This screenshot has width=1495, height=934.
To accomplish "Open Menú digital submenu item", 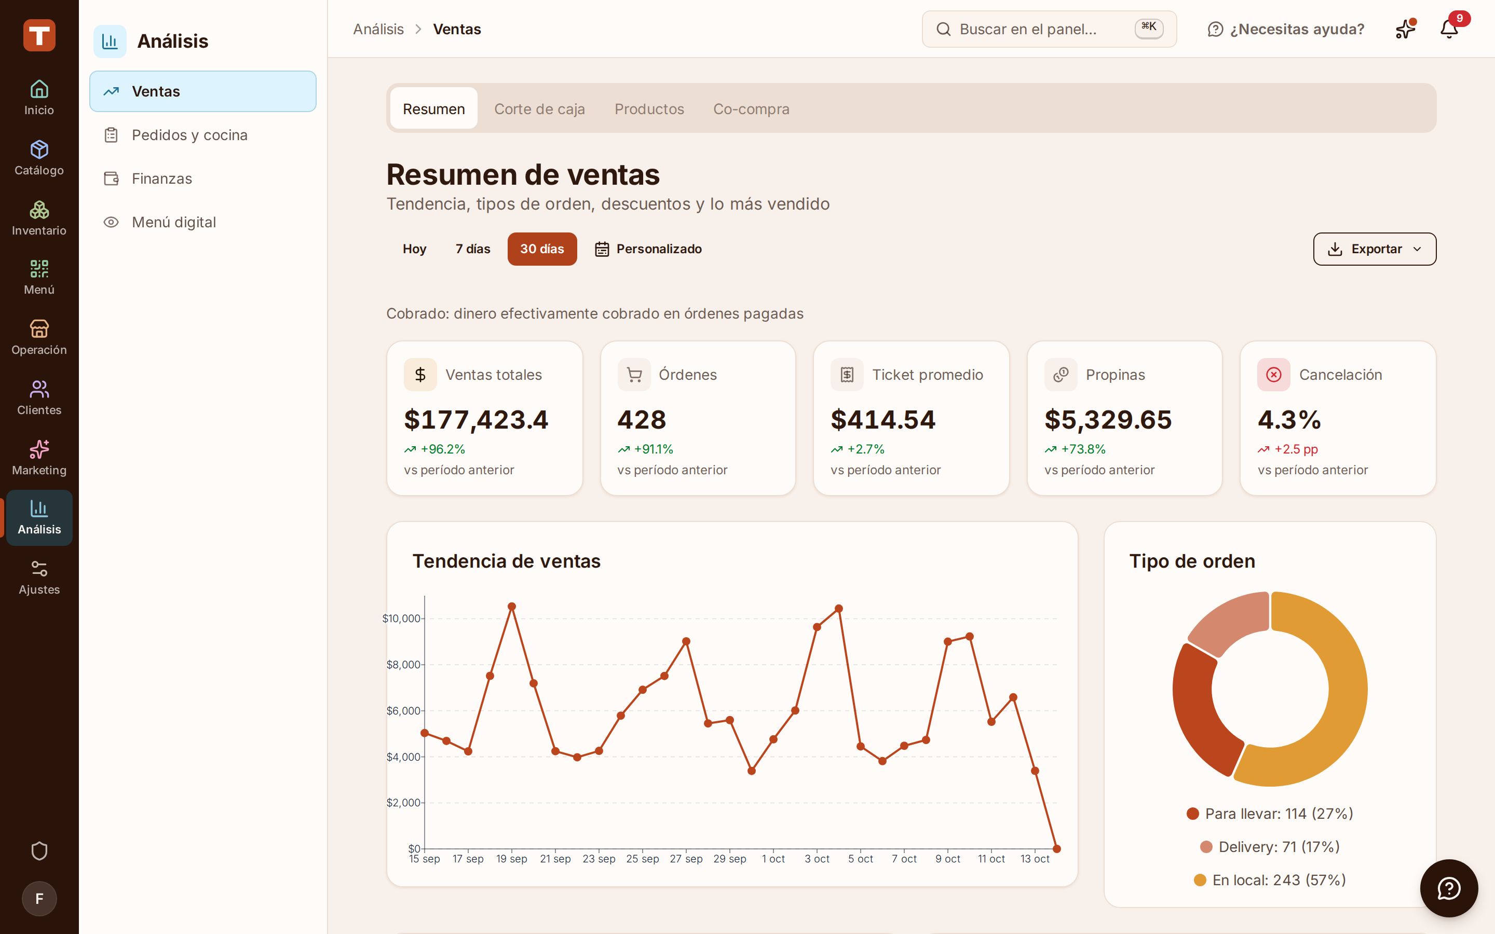I will [x=202, y=223].
